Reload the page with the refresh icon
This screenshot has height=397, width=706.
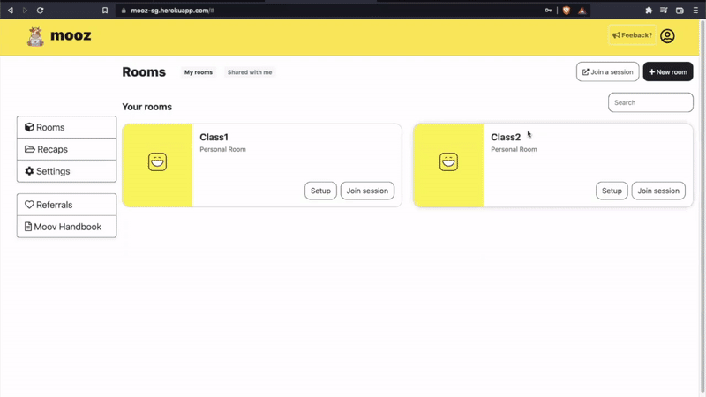click(x=40, y=11)
